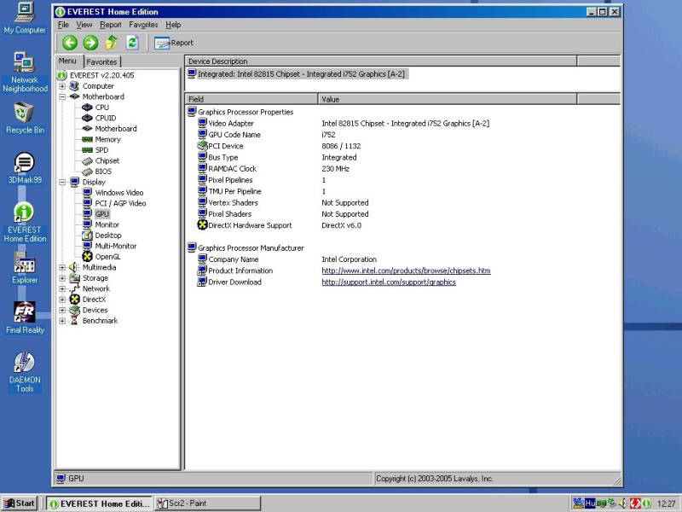Screen dimensions: 682x512
Task: Click the EVEREST v2.20.405 root icon
Action: pyautogui.click(x=61, y=75)
